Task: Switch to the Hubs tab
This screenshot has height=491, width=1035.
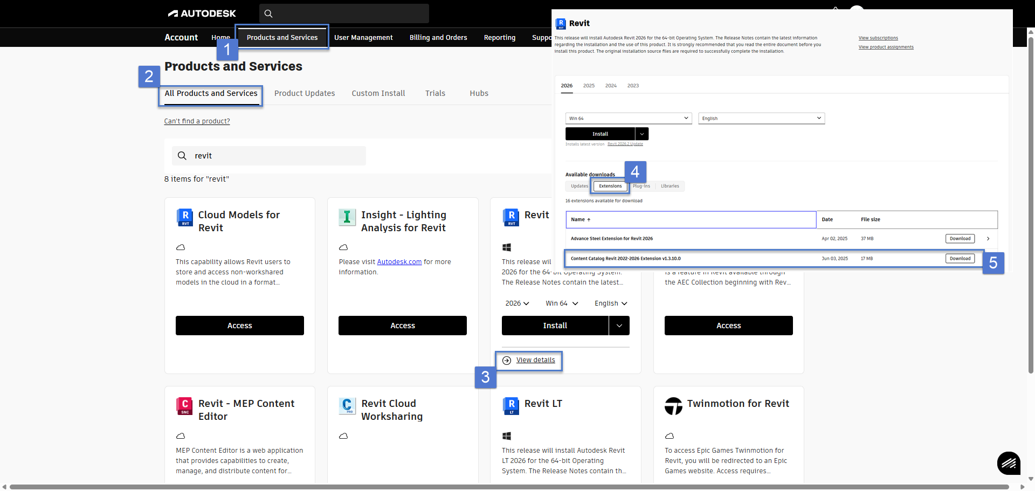Action: tap(479, 93)
